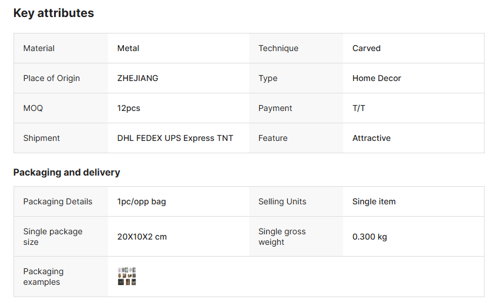
Task: Click the T/T payment value
Action: (x=358, y=108)
